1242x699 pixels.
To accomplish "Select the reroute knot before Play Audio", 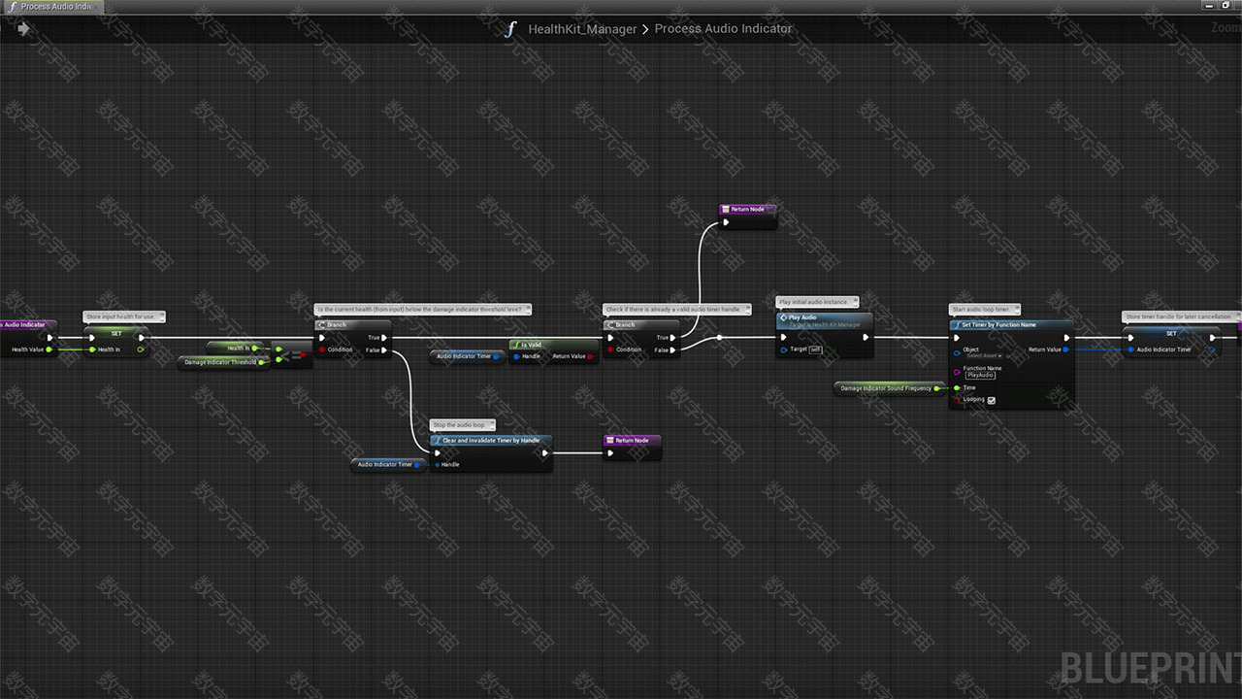I will pyautogui.click(x=719, y=338).
